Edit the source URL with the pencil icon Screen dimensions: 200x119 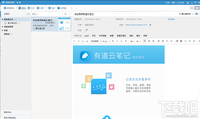(x=150, y=25)
